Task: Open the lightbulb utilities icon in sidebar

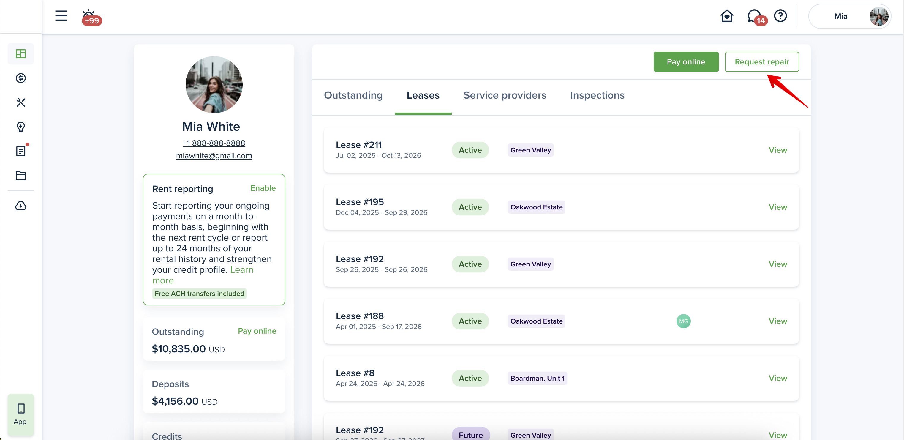Action: [x=21, y=127]
